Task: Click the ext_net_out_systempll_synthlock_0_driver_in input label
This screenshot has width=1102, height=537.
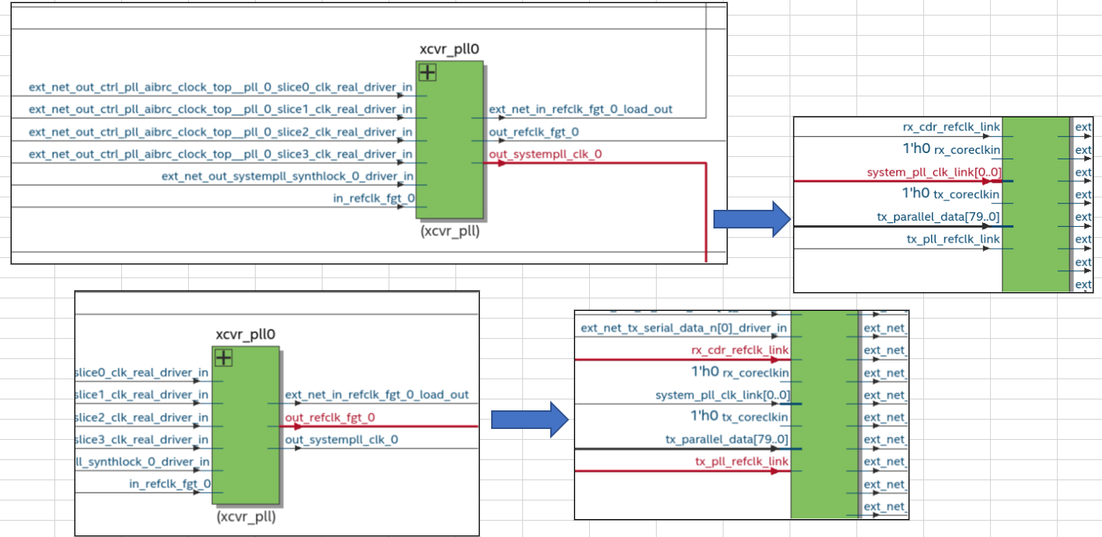Action: pos(288,176)
